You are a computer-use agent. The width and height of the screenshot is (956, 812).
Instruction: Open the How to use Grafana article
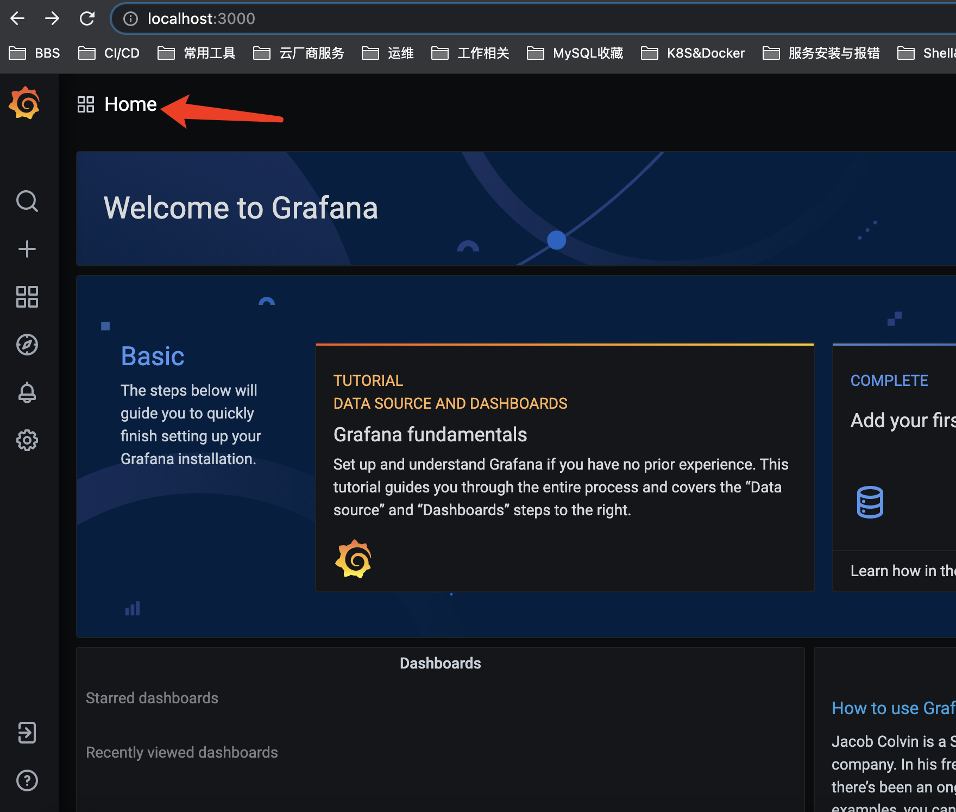[894, 708]
